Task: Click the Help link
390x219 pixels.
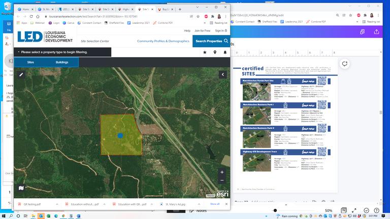Action: click(187, 31)
